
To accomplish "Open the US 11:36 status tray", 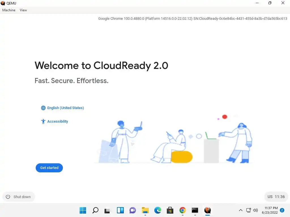I will point(276,197).
